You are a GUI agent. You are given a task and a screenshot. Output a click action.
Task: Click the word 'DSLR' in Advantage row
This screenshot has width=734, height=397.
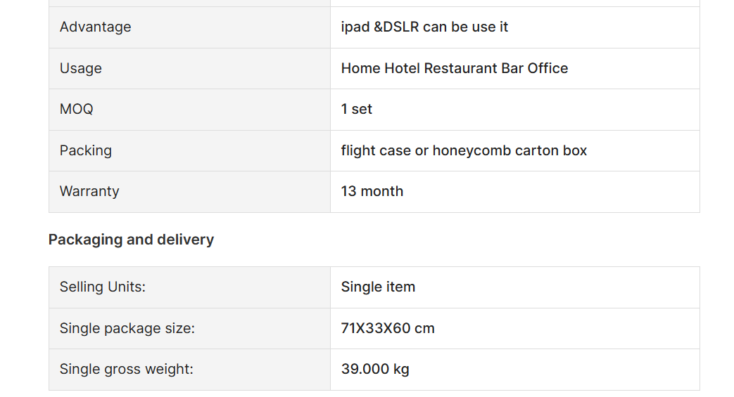click(400, 27)
